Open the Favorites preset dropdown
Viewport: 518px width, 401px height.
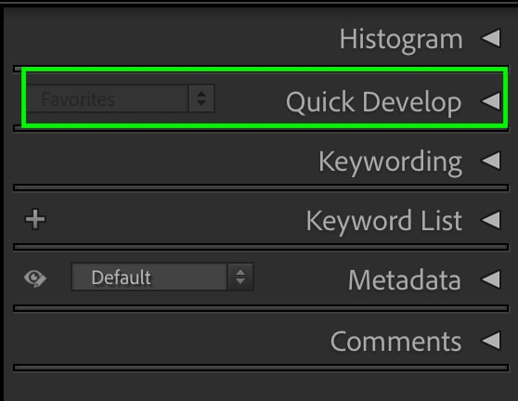[121, 98]
